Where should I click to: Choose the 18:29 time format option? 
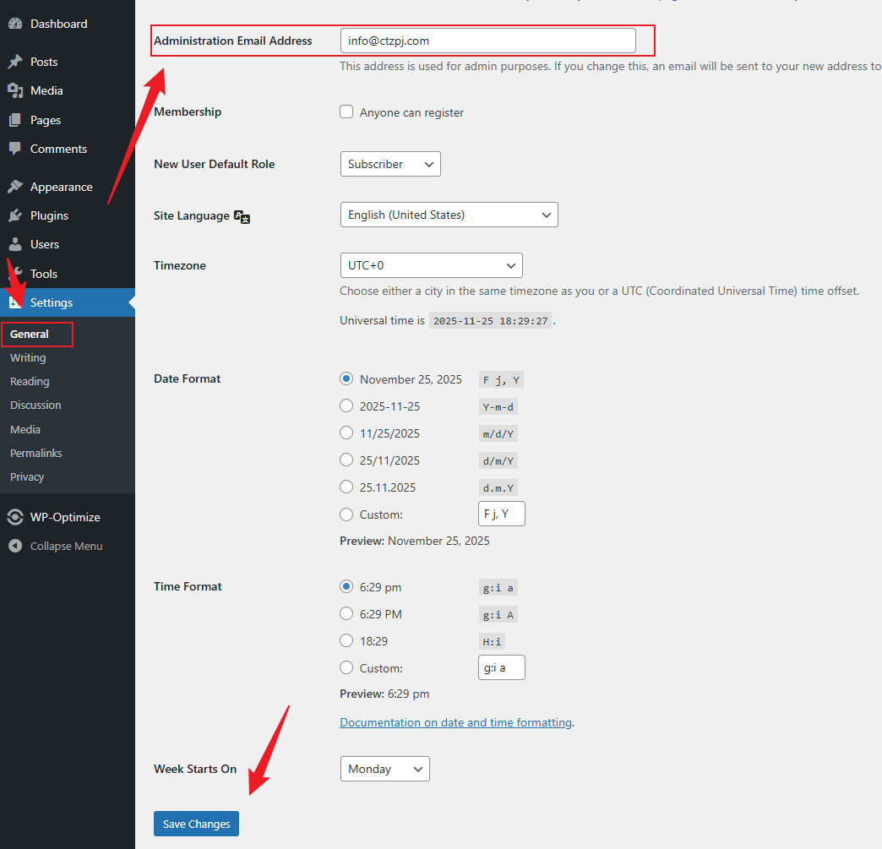pyautogui.click(x=346, y=641)
